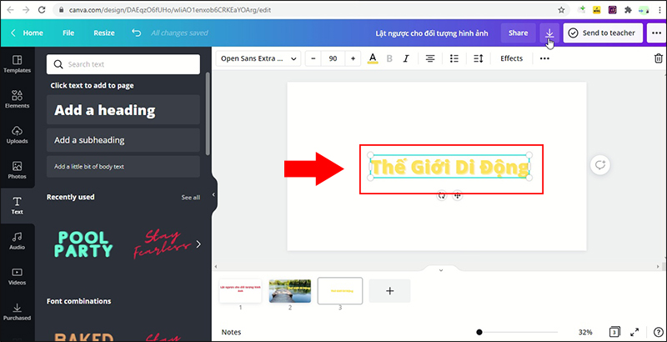Add a new page with plus
The height and width of the screenshot is (342, 667).
click(389, 291)
